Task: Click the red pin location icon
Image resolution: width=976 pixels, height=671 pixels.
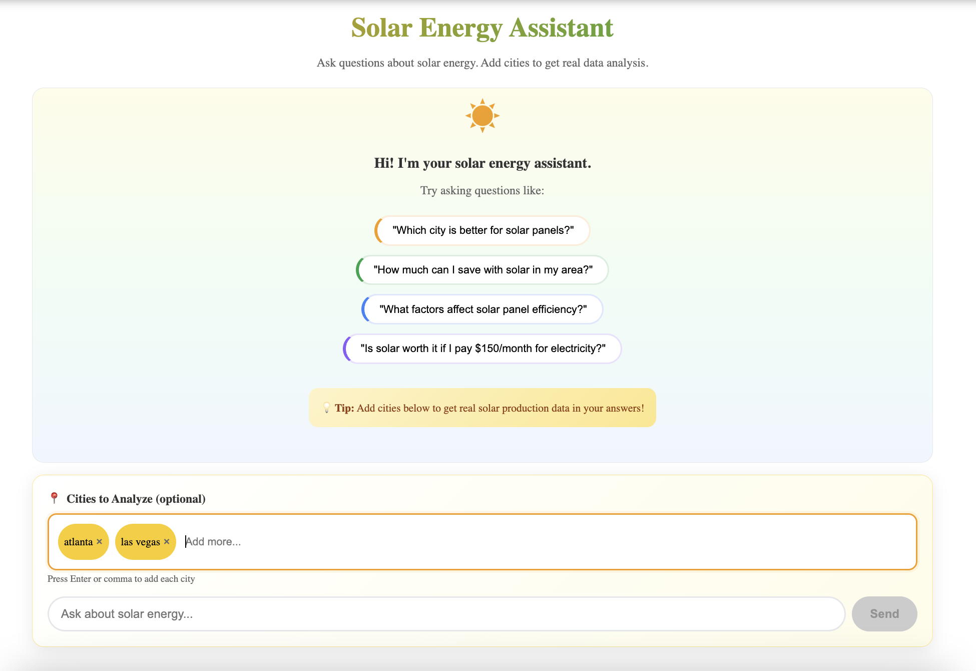Action: tap(54, 498)
